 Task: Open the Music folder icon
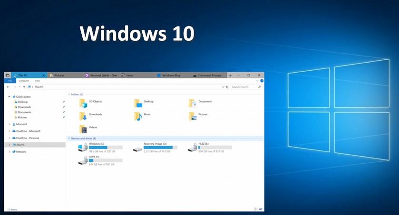click(138, 116)
